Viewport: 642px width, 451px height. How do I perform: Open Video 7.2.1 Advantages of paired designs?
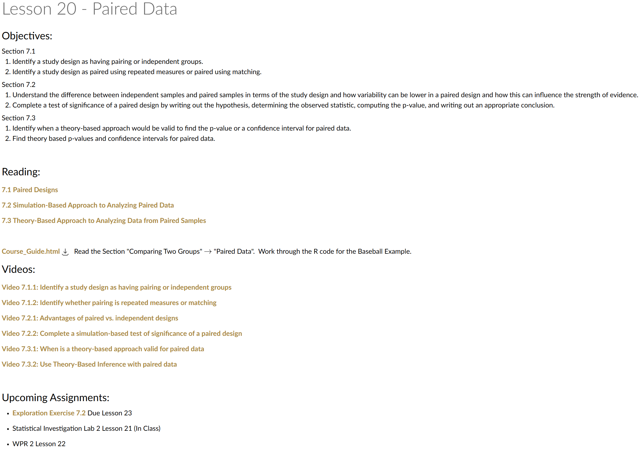click(90, 318)
